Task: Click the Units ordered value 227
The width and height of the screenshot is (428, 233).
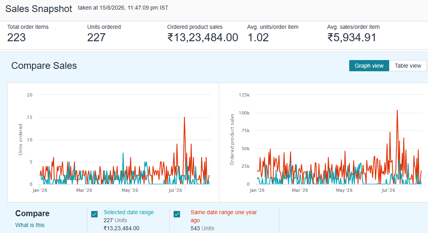Action: click(96, 37)
